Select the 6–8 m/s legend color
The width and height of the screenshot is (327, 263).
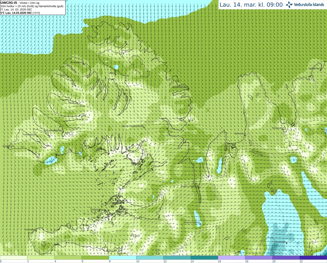95,258
